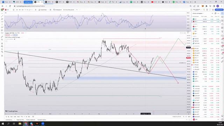The image size is (224, 126).
Task: Switch chart to fullscreen mode
Action: [x=210, y=10]
